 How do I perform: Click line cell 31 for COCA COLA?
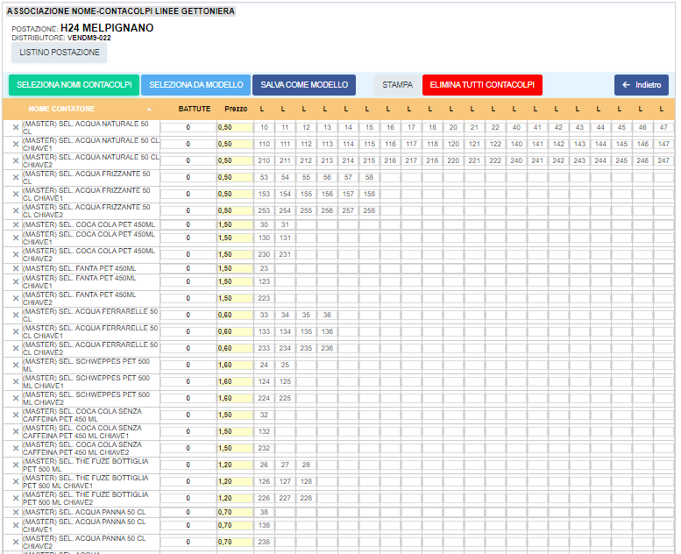pos(285,224)
